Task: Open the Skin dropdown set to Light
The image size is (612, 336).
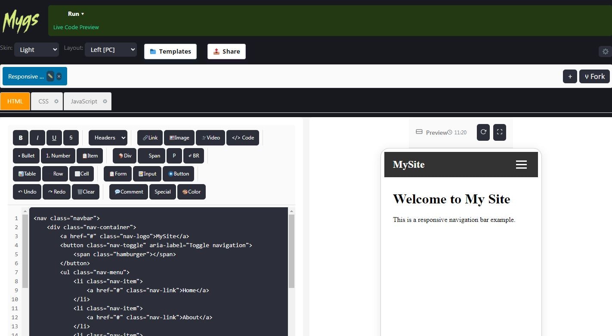Action: [37, 50]
